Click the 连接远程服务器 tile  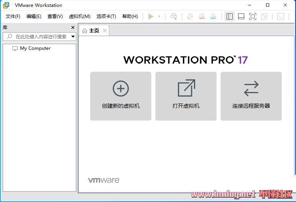pos(251,96)
